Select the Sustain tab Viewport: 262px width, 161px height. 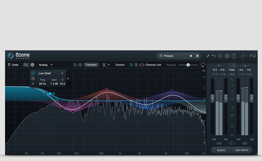tap(120, 65)
